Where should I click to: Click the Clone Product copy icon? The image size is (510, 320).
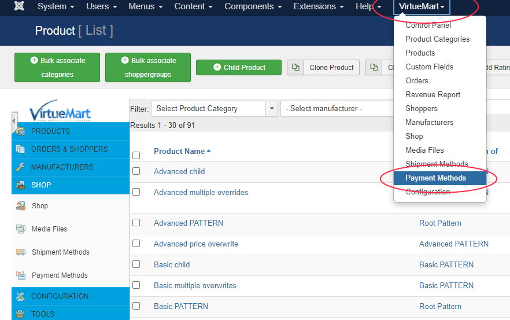(x=295, y=68)
